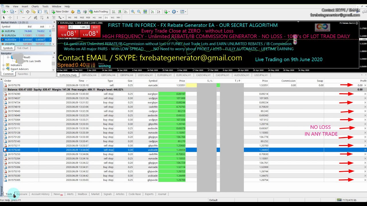Collapse the Real3 account node in Navigator

(x=8, y=57)
